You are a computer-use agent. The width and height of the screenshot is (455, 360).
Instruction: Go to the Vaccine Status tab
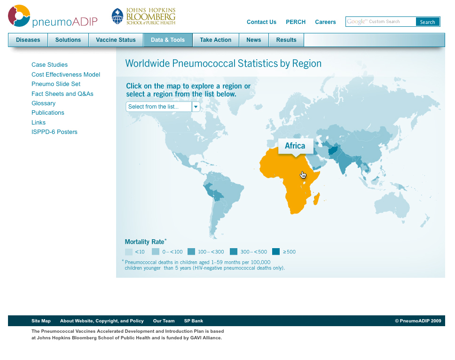(116, 40)
